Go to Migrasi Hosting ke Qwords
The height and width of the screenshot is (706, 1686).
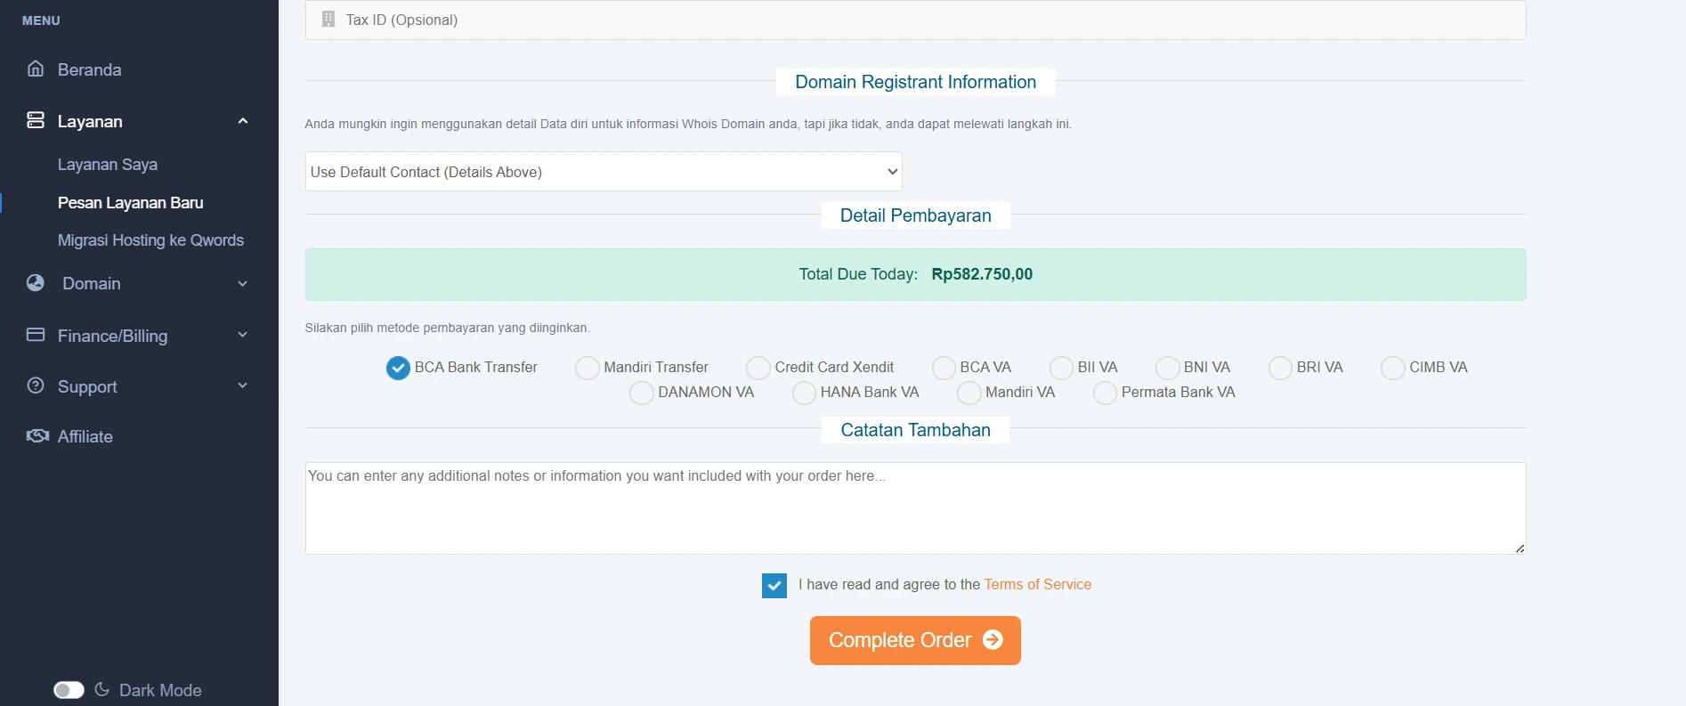tap(150, 240)
